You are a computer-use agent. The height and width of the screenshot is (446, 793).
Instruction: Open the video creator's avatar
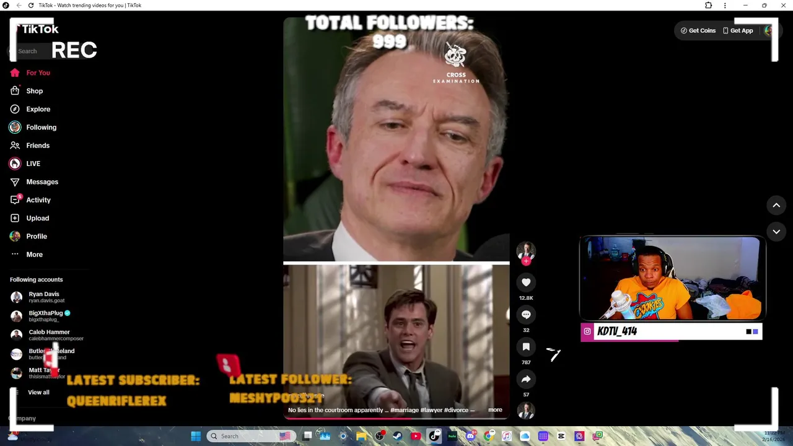[526, 250]
